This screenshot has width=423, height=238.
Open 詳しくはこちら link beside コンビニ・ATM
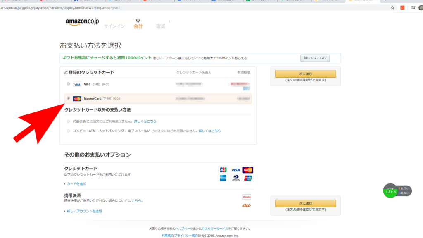[x=209, y=131]
